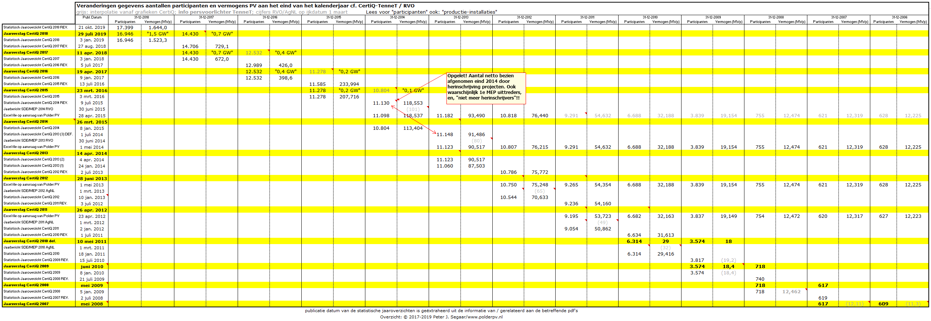Click the date cell 'mei 2008'
931x321 pixels.
click(x=92, y=304)
